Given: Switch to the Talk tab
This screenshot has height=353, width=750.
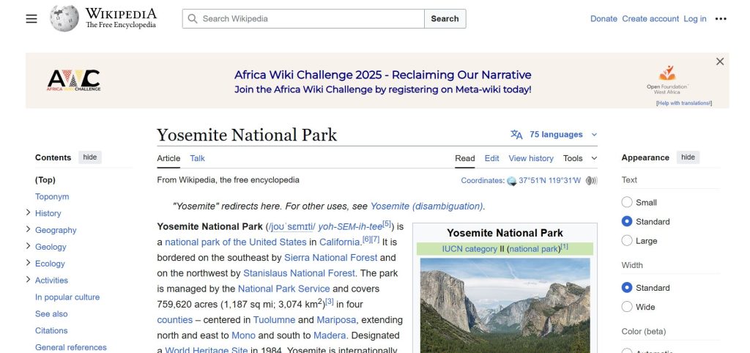Looking at the screenshot, I should 197,158.
